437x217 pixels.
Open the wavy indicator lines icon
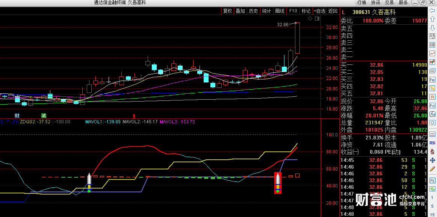[432, 135]
